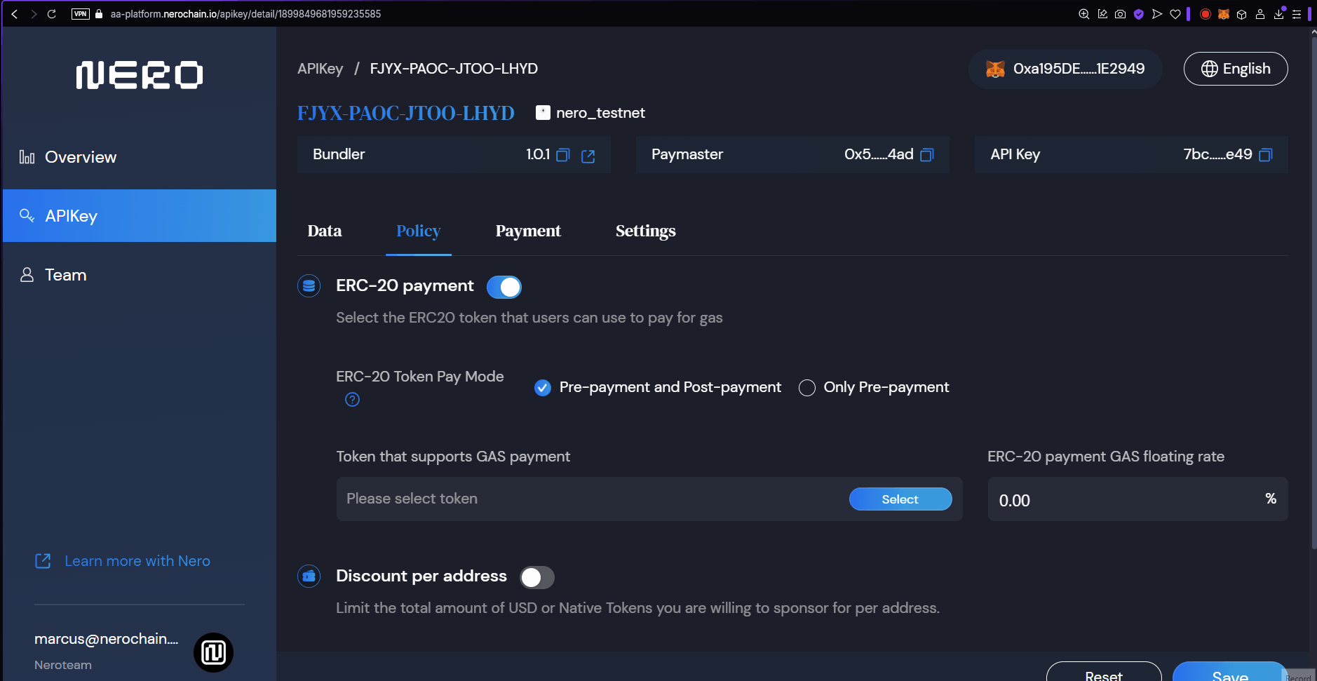Click the Pay Mode help question icon
The width and height of the screenshot is (1317, 681).
coord(352,400)
